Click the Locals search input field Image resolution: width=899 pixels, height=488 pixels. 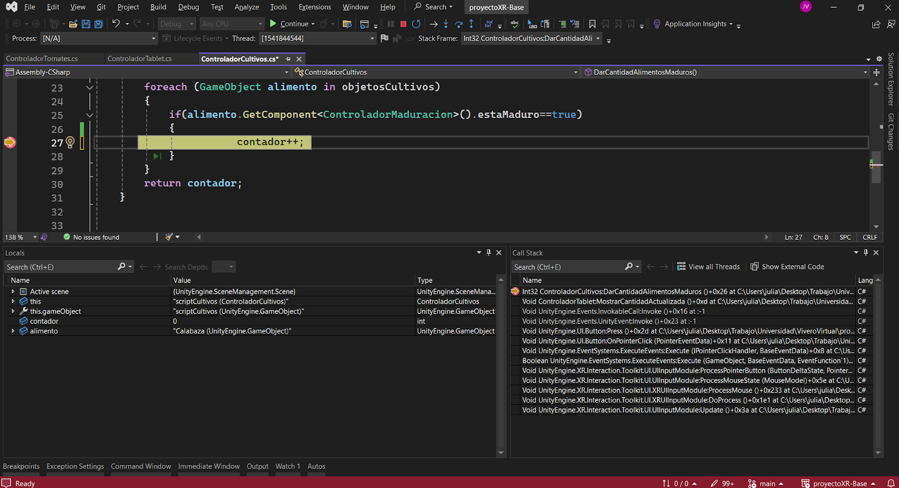(59, 267)
